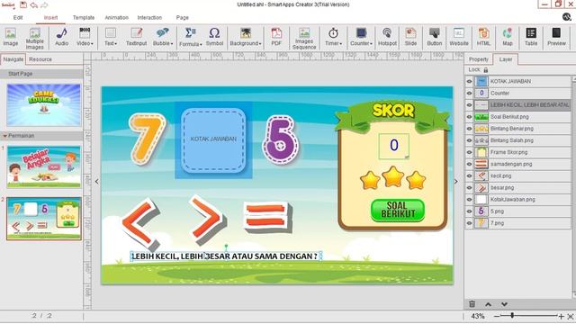This screenshot has width=576, height=324.
Task: Hide the Counter layer
Action: pyautogui.click(x=469, y=94)
